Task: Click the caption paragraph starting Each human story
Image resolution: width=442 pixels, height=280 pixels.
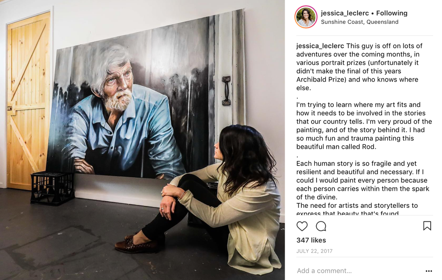Action: pos(363,180)
